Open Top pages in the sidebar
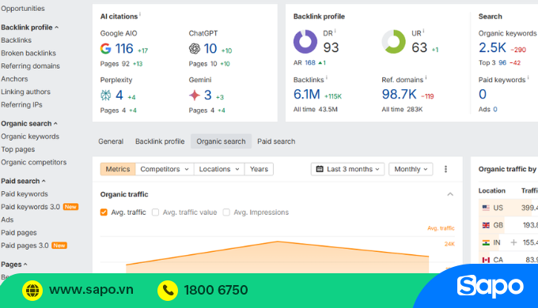538x308 pixels. [x=18, y=149]
